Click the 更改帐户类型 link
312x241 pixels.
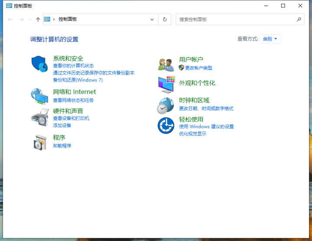(x=198, y=68)
